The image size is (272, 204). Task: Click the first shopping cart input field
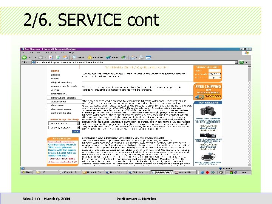tap(215, 70)
